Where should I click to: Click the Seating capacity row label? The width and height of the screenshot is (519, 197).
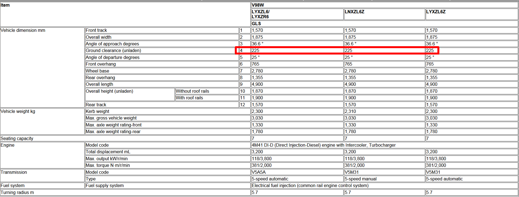click(x=17, y=139)
